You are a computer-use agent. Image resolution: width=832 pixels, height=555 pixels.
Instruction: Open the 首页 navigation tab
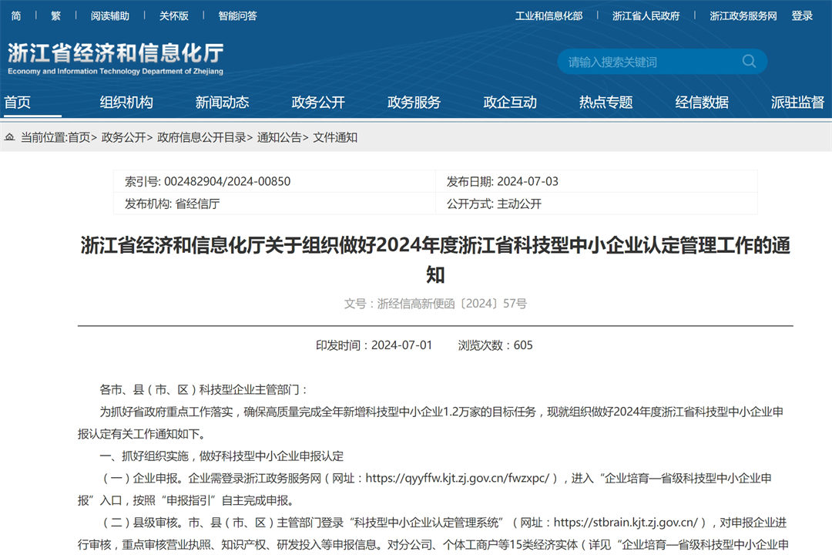pos(18,102)
